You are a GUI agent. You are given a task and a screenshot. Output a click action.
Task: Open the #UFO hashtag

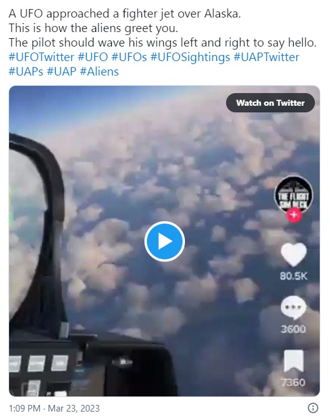[x=92, y=57]
